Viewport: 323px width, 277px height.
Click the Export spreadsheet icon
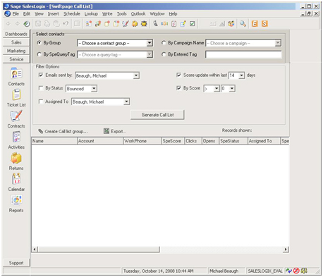click(106, 131)
